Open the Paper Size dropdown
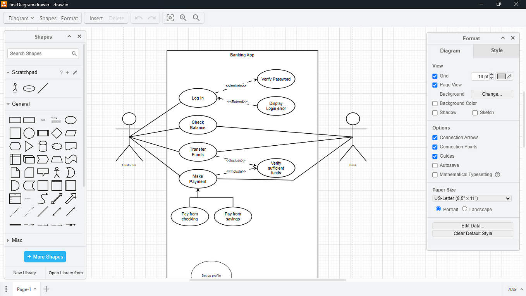This screenshot has width=526, height=296. pos(472,198)
